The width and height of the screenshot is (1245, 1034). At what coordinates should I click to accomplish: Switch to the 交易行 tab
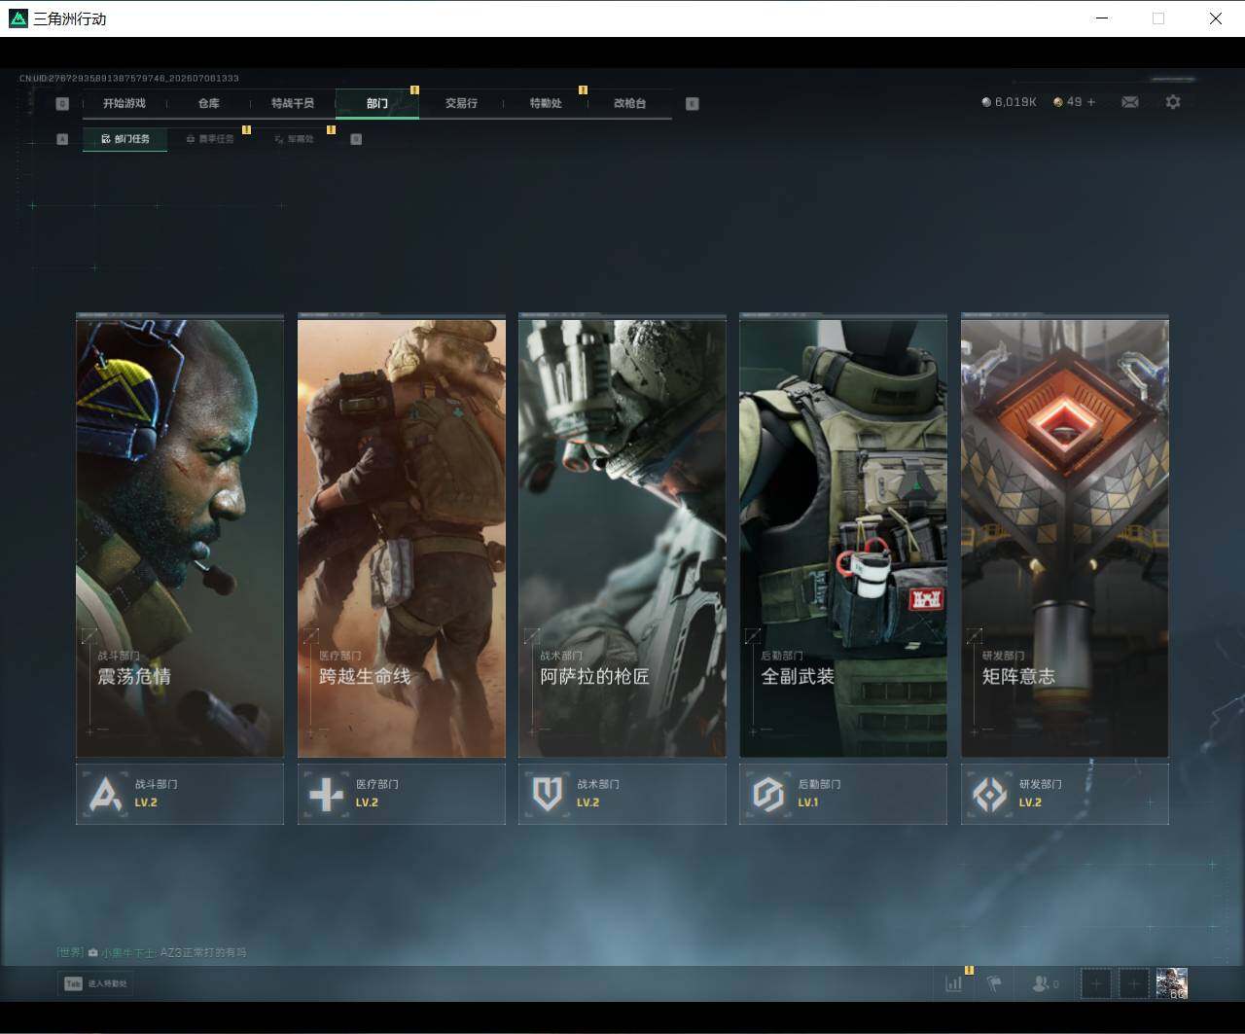point(461,103)
